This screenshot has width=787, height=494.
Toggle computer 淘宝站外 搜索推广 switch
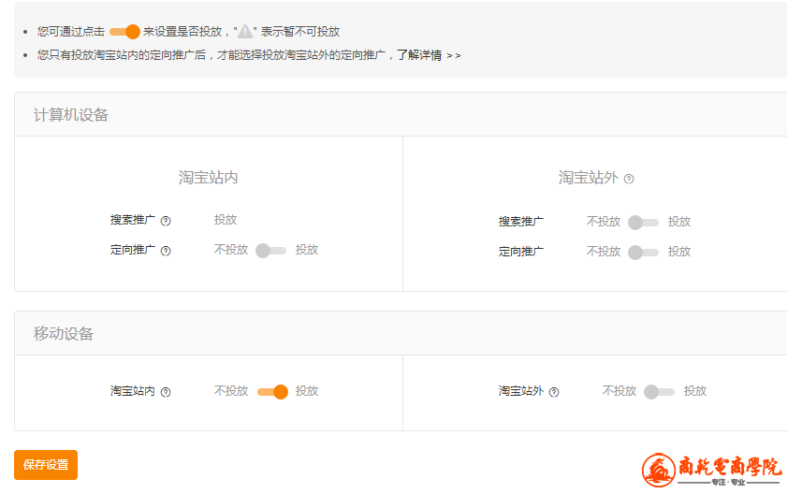(x=644, y=223)
